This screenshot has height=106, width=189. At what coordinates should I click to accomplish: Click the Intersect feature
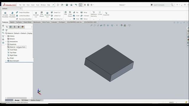click(85, 16)
